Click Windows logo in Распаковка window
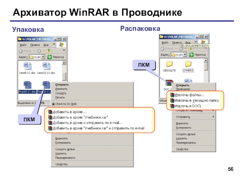The image size is (242, 181). [203, 42]
